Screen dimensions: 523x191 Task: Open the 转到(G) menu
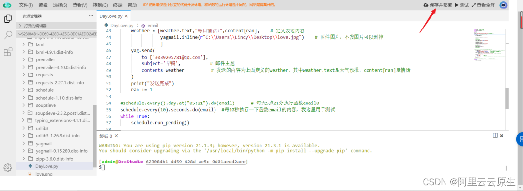(x=100, y=5)
